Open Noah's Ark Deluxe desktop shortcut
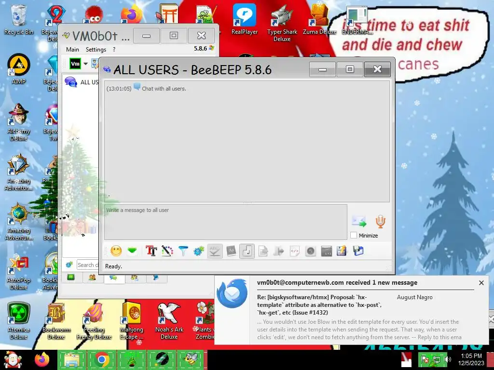This screenshot has height=370, width=494. 169,320
